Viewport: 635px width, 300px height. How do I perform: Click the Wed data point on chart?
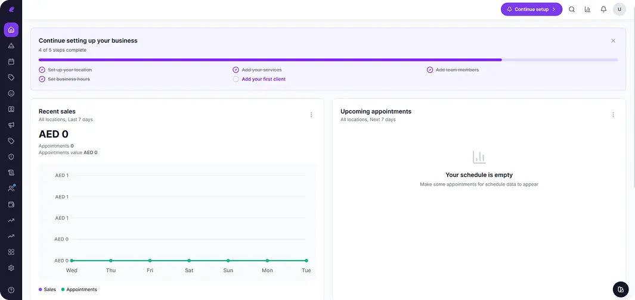72,261
